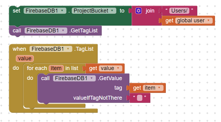Click the blue gear mutator icon on join block

[138, 11]
